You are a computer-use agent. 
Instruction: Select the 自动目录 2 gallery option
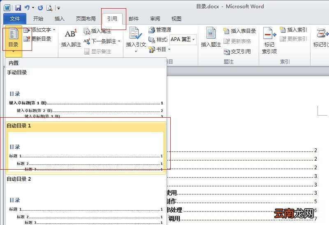86,200
